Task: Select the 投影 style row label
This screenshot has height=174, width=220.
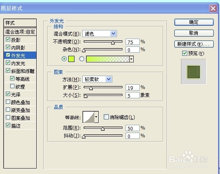Action: coord(16,40)
